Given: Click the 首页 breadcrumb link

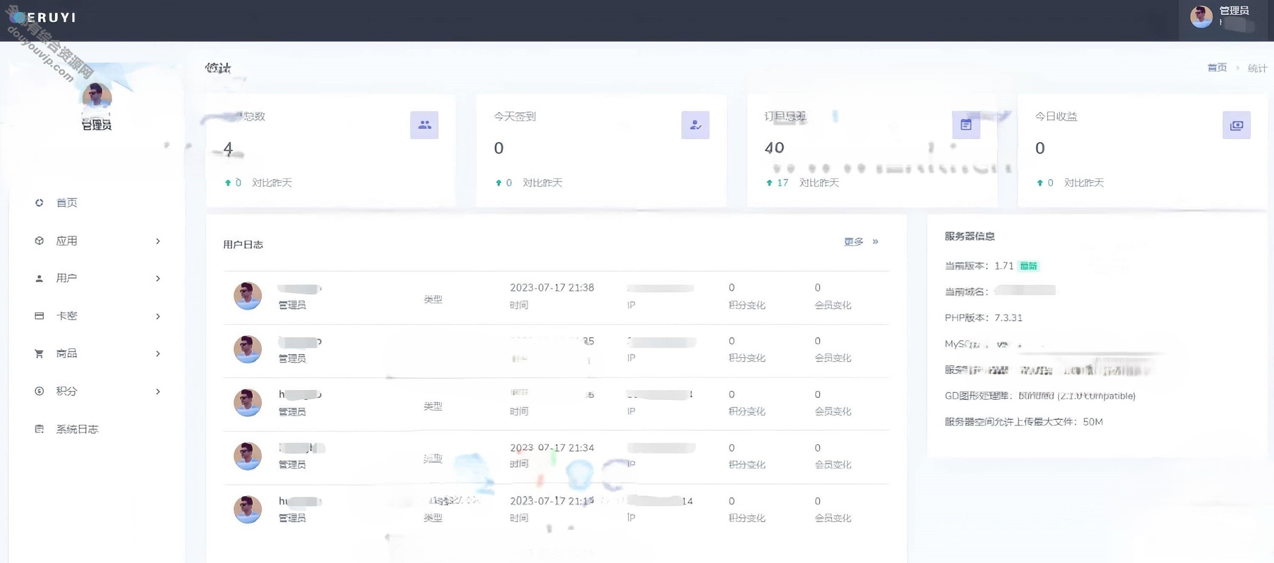Looking at the screenshot, I should (x=1217, y=68).
